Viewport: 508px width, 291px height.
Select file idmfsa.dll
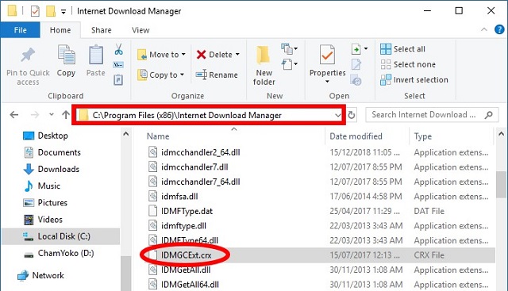[179, 197]
